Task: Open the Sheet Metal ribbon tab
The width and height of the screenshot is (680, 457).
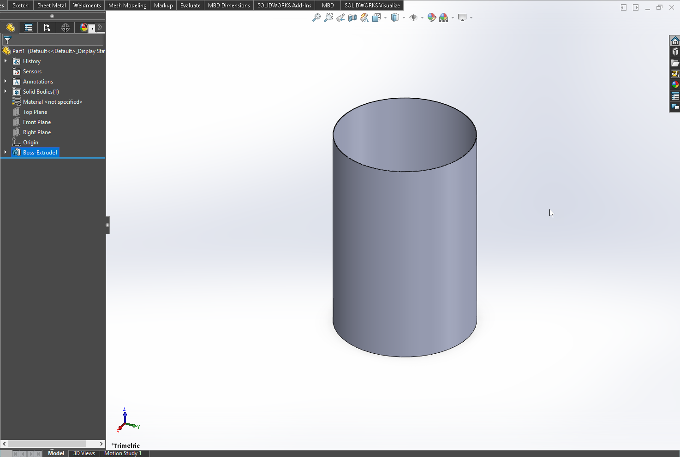Action: click(x=52, y=6)
